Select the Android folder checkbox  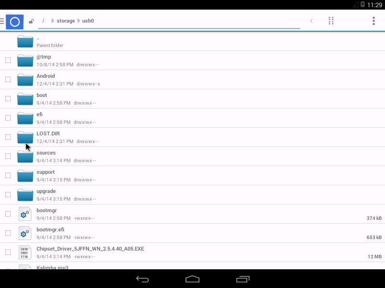(x=8, y=79)
